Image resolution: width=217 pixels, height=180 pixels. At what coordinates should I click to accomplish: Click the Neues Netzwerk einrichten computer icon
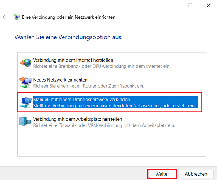[x=25, y=83]
